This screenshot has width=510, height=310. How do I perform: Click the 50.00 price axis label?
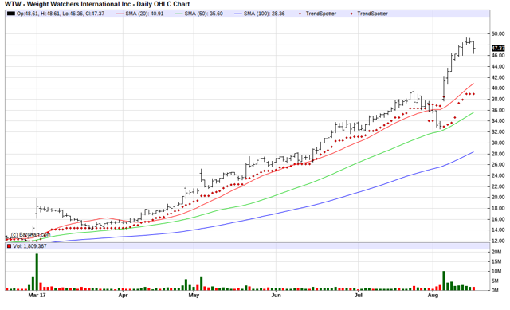tap(498, 33)
